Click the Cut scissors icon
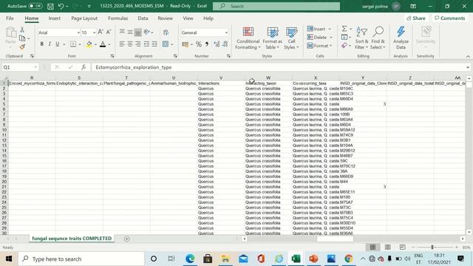The image size is (473, 266). click(22, 30)
